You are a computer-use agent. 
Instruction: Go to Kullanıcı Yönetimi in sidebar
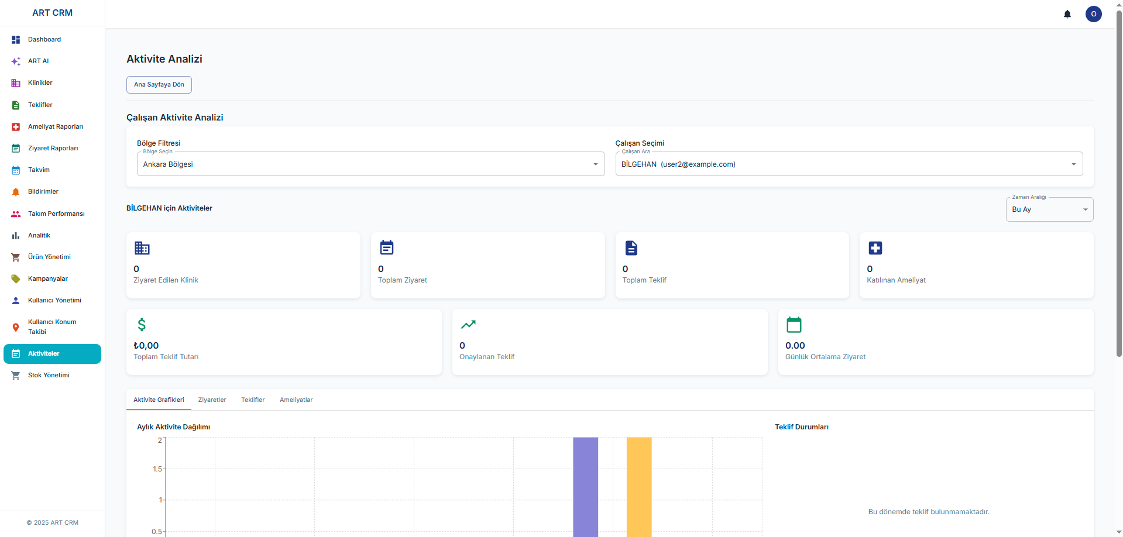tap(54, 301)
